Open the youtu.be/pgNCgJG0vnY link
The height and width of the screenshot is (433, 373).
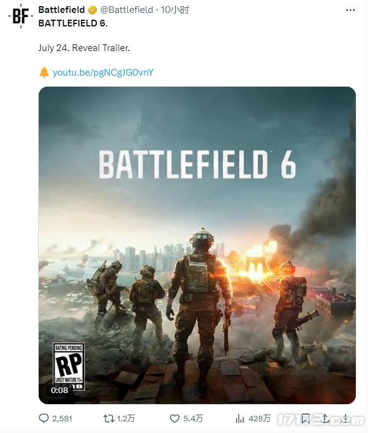click(x=103, y=73)
